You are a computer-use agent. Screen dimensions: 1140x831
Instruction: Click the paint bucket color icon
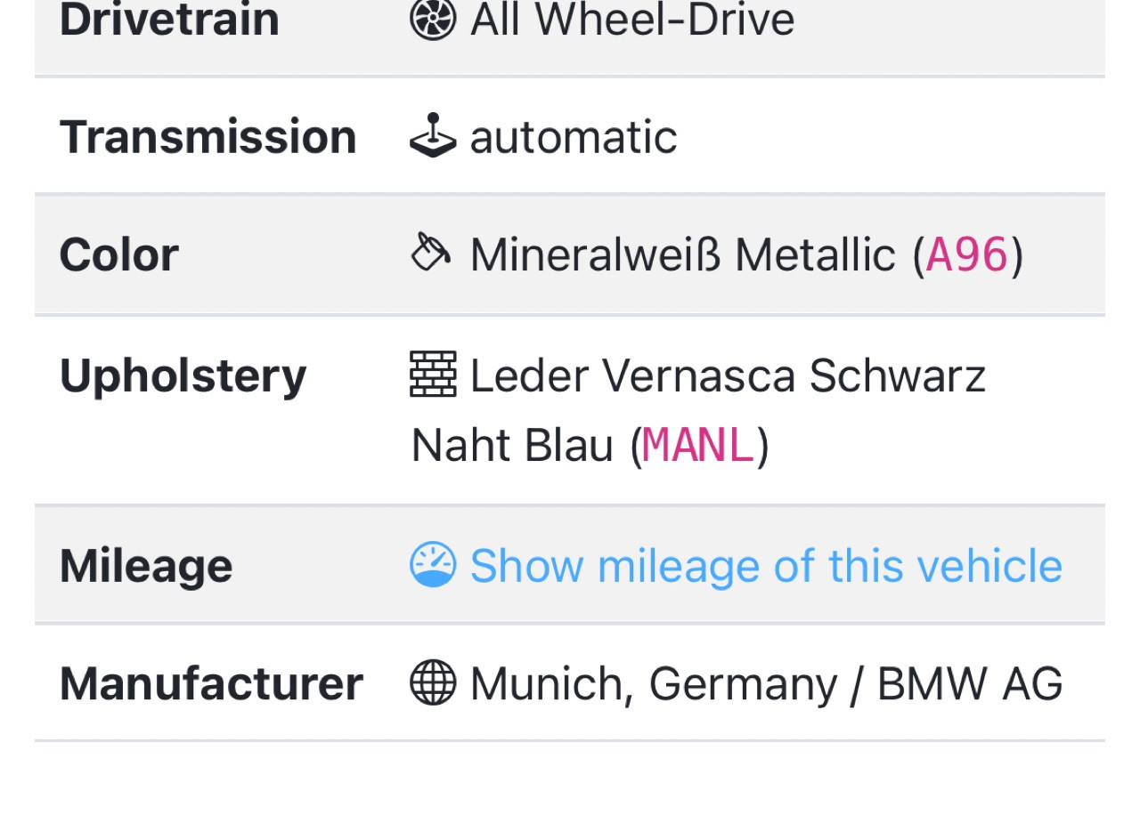[x=431, y=253]
